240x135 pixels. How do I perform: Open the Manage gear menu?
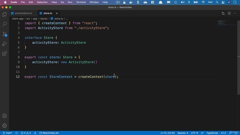coord(4,126)
